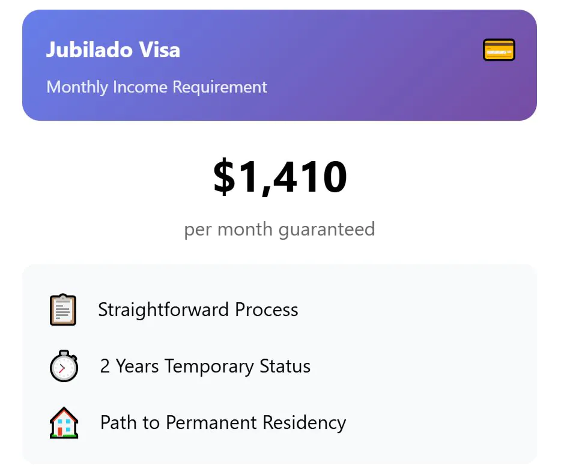This screenshot has height=474, width=564.
Task: Select the Jubilado Visa heading
Action: point(113,50)
